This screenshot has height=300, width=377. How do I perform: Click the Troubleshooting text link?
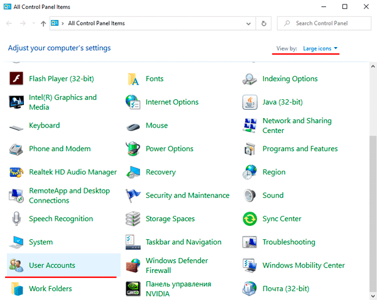(x=289, y=242)
